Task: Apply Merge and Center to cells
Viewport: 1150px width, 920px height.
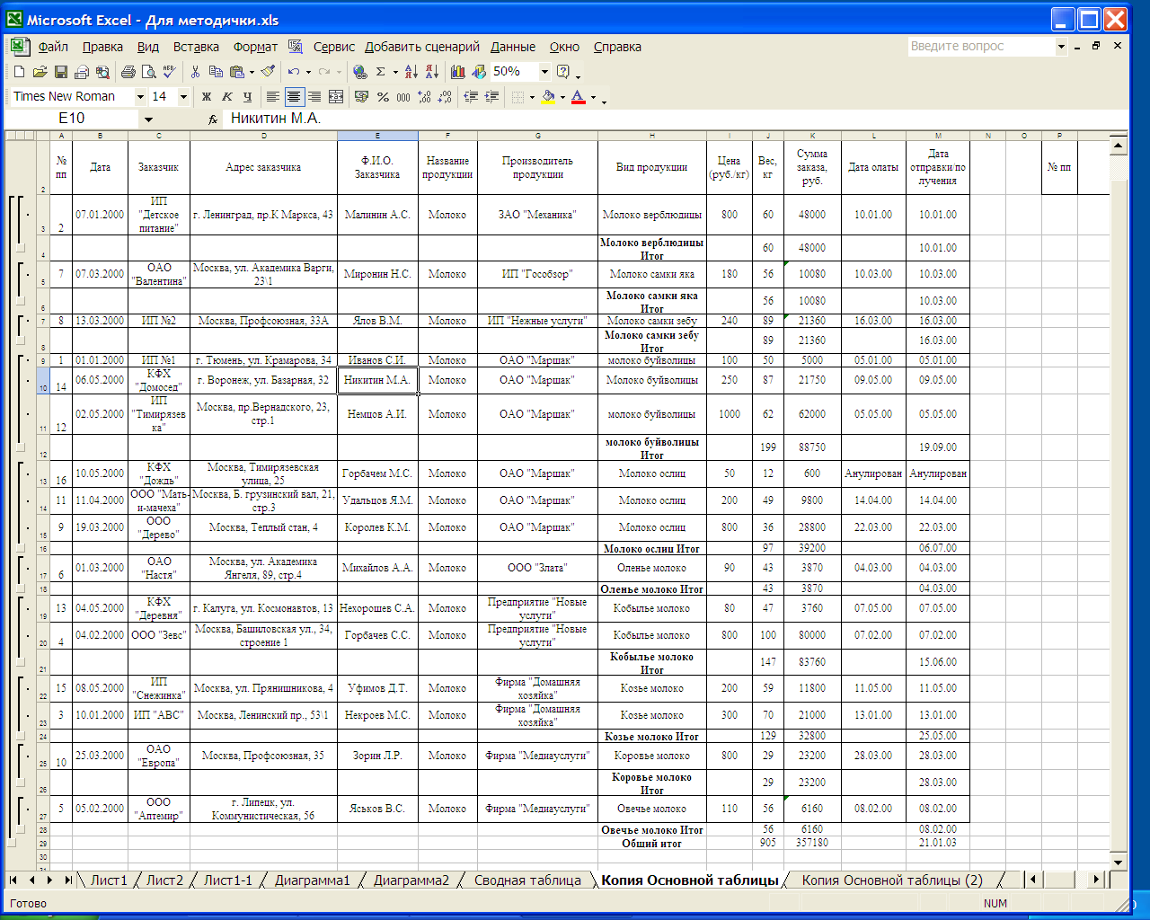Action: (x=336, y=96)
